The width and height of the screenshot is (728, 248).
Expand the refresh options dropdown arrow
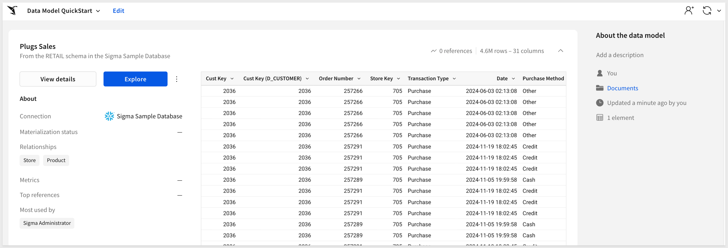[719, 11]
